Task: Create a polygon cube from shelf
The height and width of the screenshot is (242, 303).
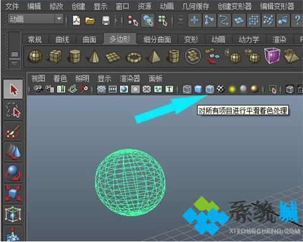Action: tap(56, 56)
